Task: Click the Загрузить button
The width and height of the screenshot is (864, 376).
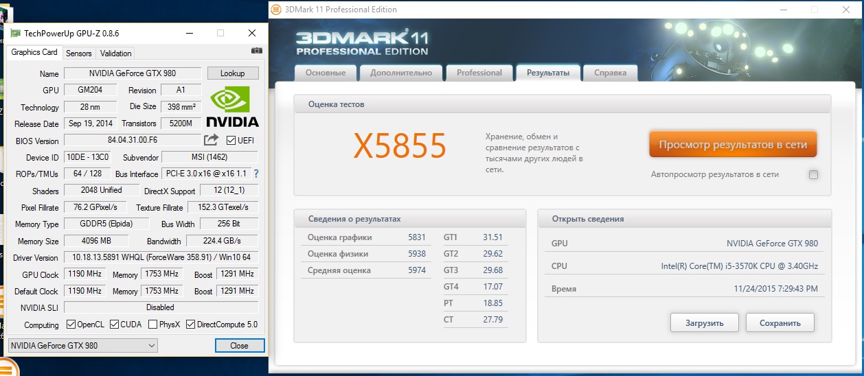Action: tap(705, 322)
